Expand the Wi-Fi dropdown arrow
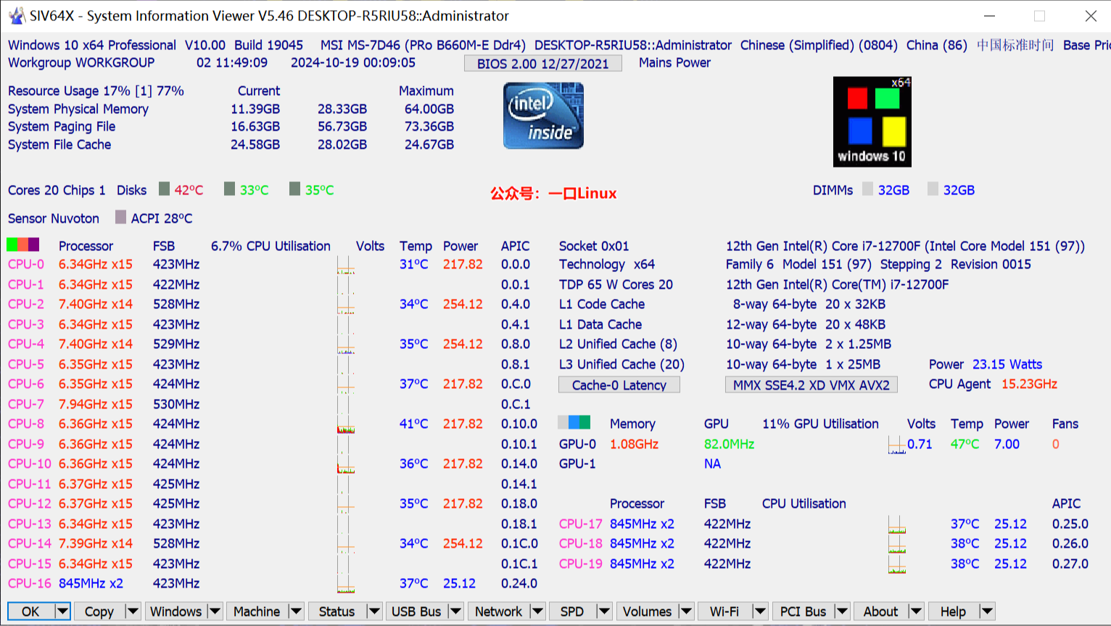 click(x=760, y=611)
